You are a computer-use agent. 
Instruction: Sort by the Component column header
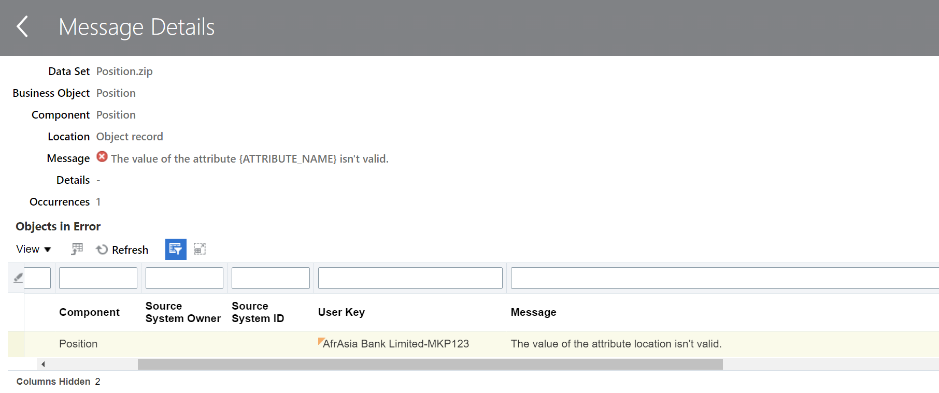(x=89, y=312)
